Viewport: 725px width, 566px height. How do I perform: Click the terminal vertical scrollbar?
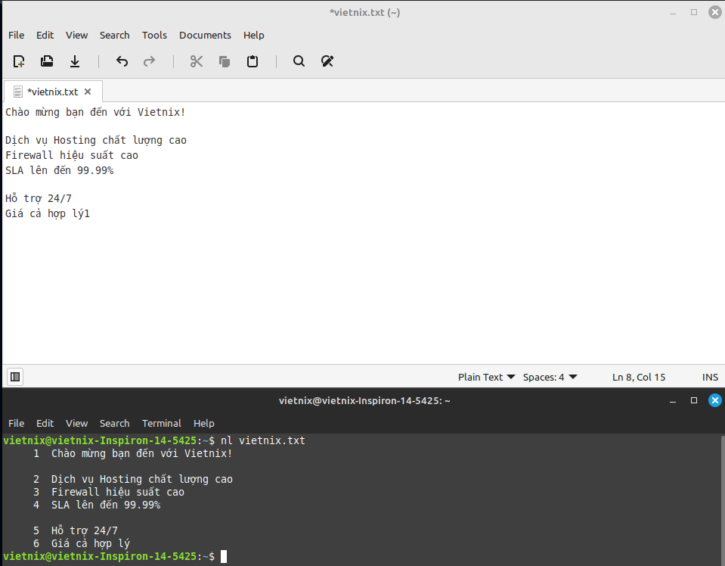click(x=722, y=500)
